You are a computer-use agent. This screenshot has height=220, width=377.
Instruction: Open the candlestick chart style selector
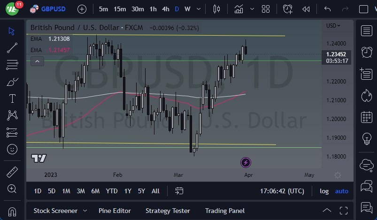(216, 9)
